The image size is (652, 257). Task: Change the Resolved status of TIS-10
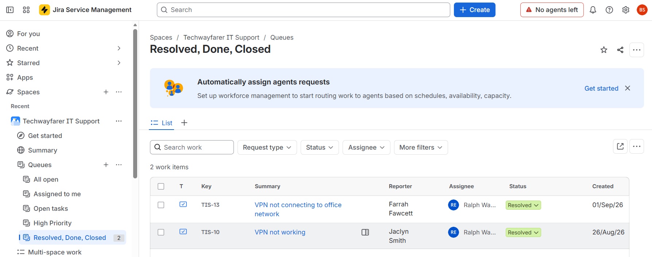[523, 233]
